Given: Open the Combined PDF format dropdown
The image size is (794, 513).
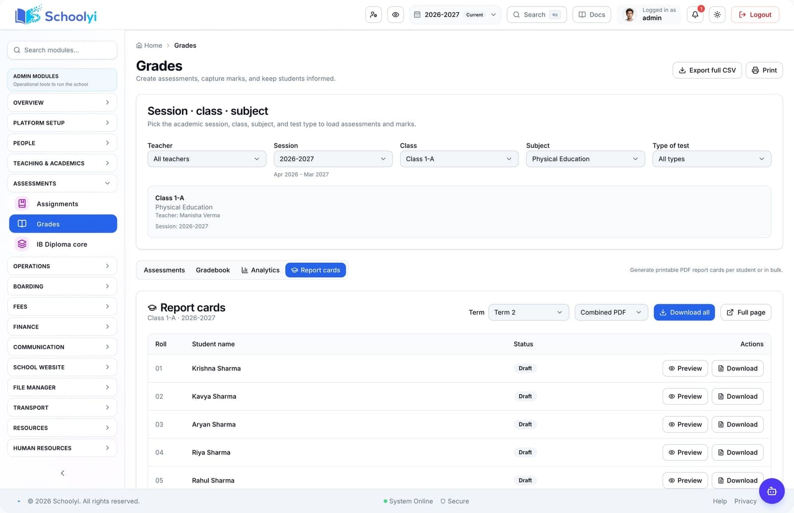Looking at the screenshot, I should (611, 312).
